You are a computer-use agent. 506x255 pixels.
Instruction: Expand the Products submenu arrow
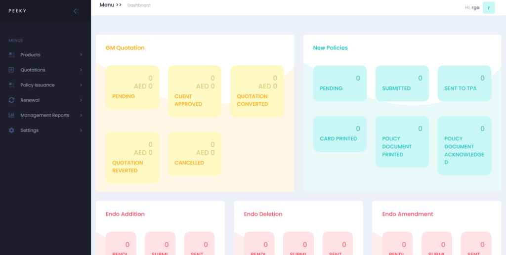81,55
